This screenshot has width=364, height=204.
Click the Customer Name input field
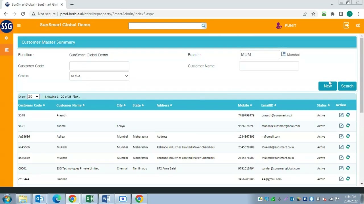tap(269, 66)
